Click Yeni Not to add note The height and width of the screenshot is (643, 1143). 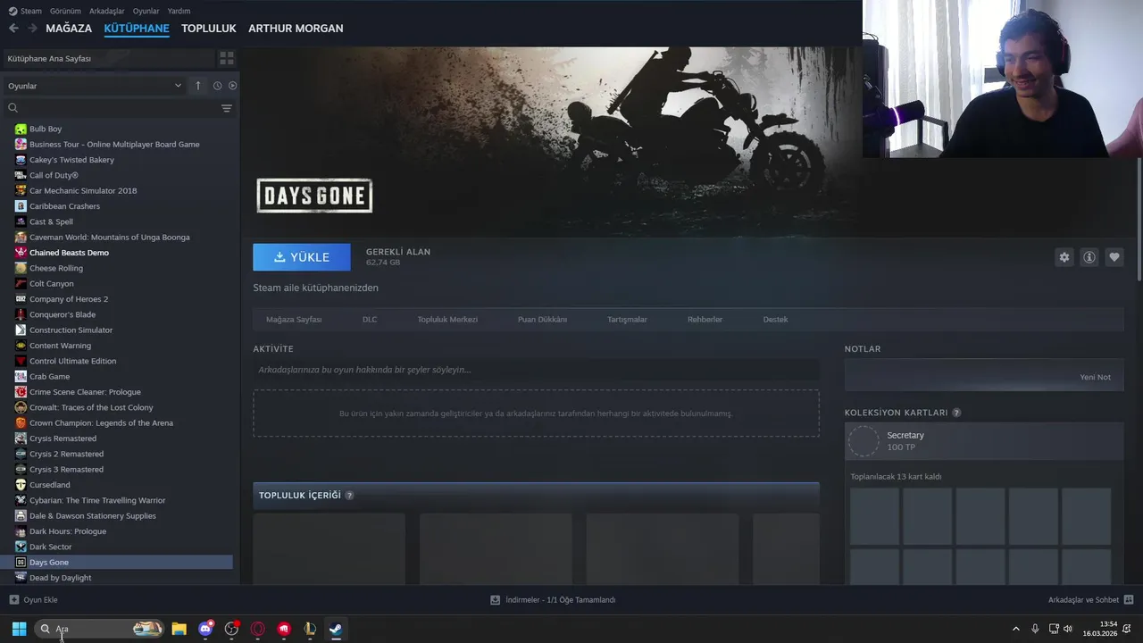tap(1095, 377)
